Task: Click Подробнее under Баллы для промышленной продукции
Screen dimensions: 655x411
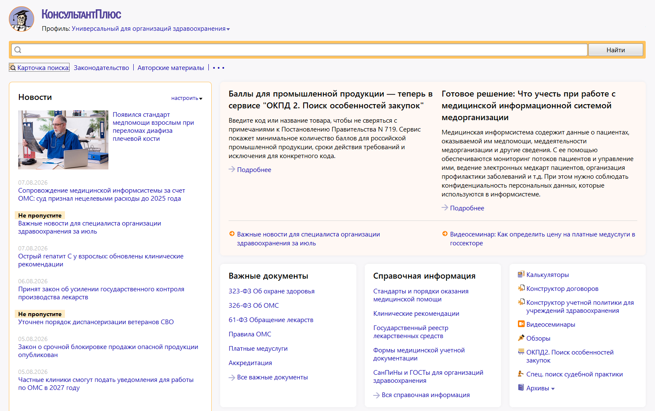Action: (254, 170)
